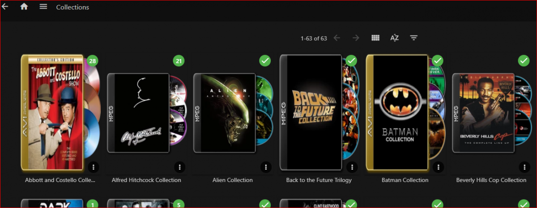
Task: Go to next page arrow
Action: [x=356, y=38]
